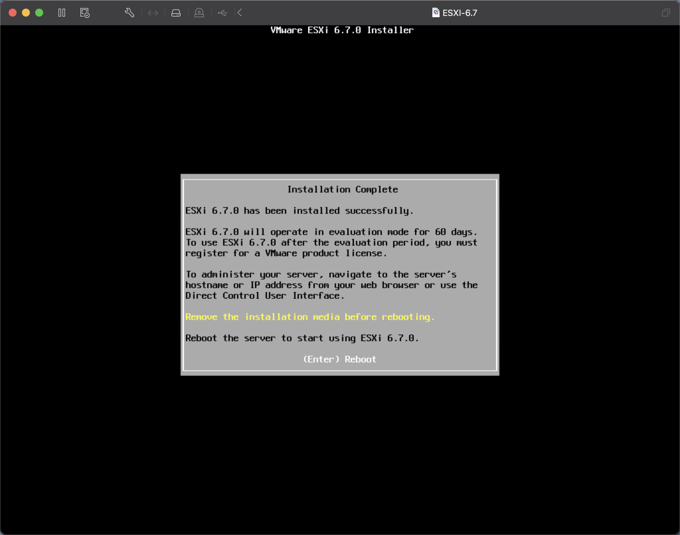Click the USB devices icon
This screenshot has width=680, height=535.
pos(222,13)
